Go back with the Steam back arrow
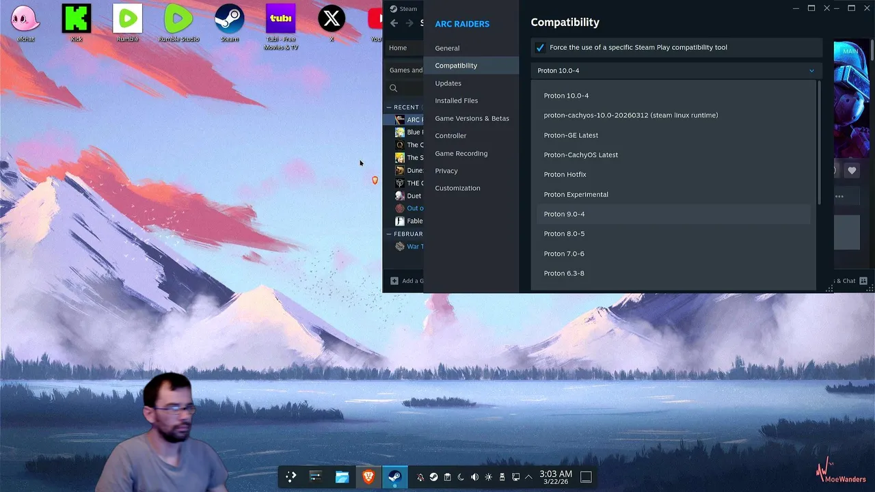Screen dimensions: 875x492 click(x=394, y=23)
